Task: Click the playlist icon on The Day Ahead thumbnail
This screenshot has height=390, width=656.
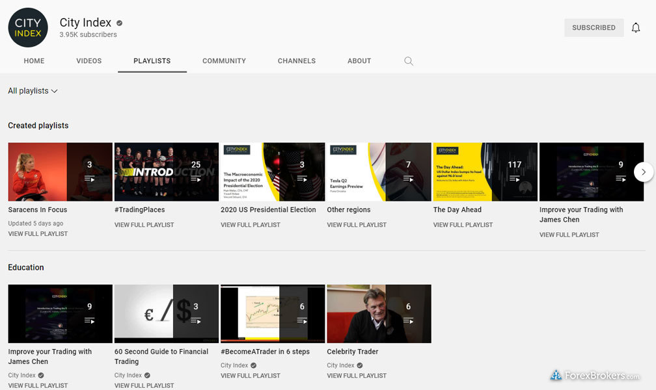Action: (x=515, y=179)
